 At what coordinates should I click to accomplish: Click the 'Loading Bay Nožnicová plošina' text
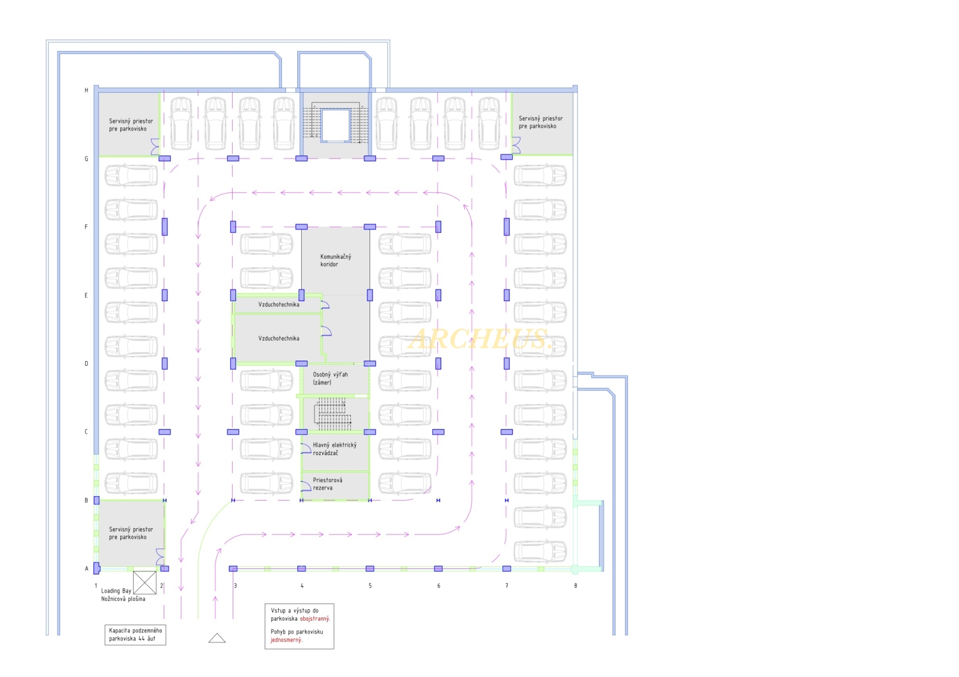point(123,595)
